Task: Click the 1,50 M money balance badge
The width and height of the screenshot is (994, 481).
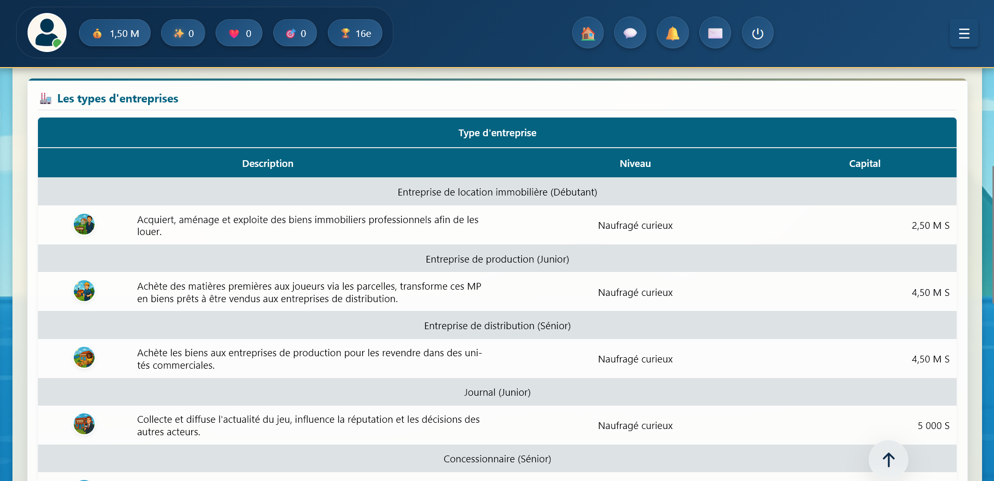Action: (x=115, y=33)
